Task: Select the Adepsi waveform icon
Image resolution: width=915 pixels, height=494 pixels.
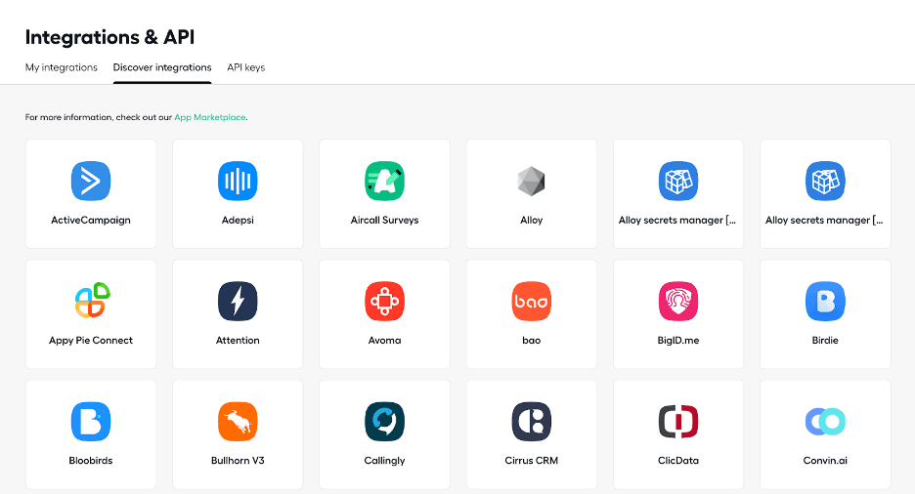Action: click(238, 181)
